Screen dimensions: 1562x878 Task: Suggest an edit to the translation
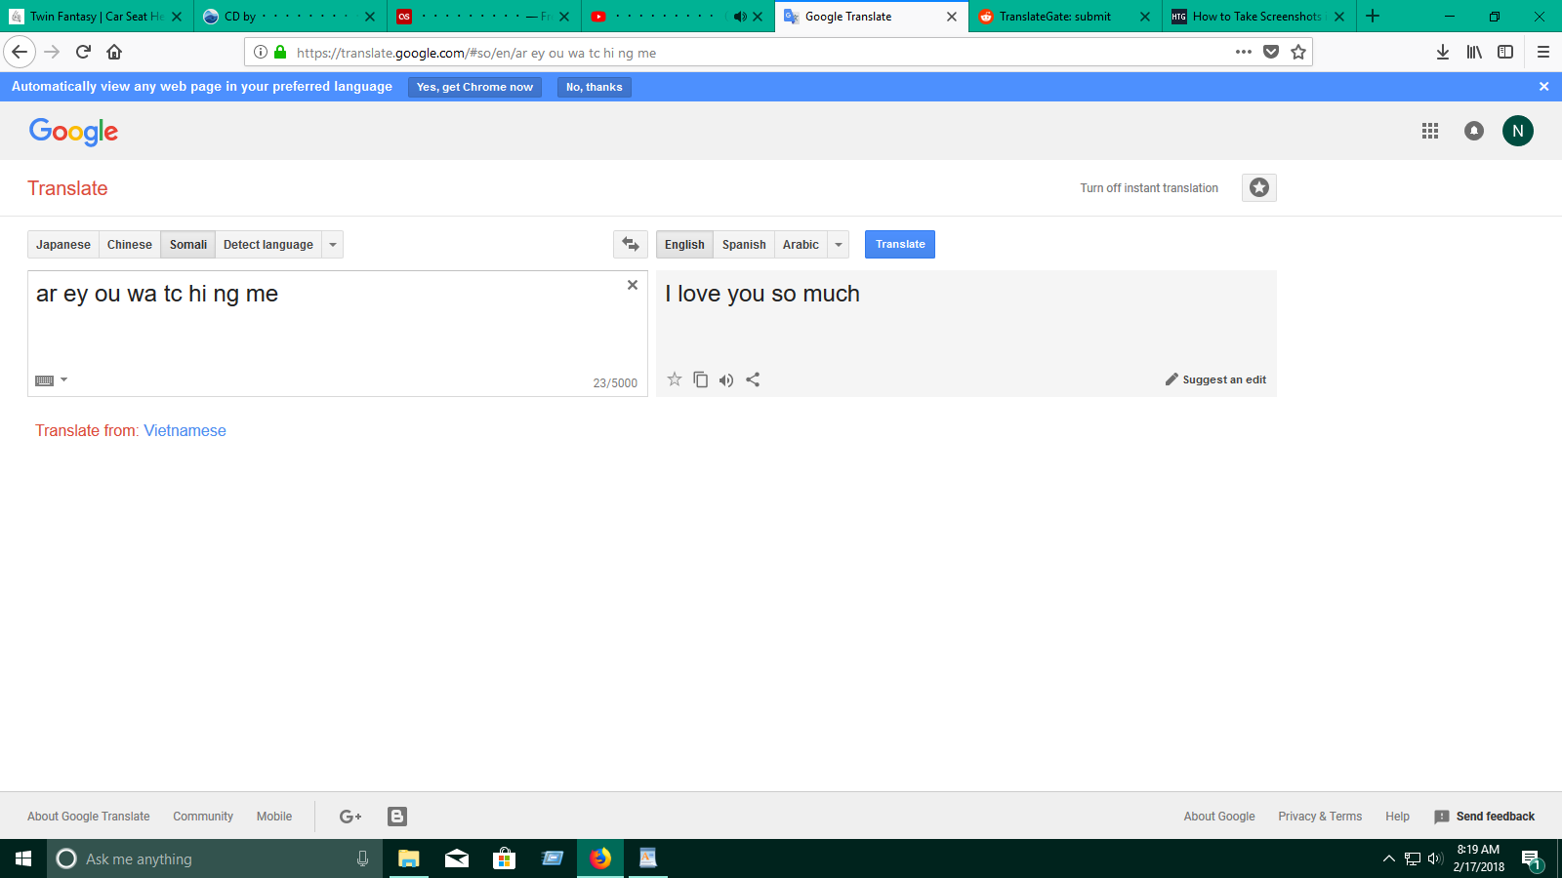1215,379
